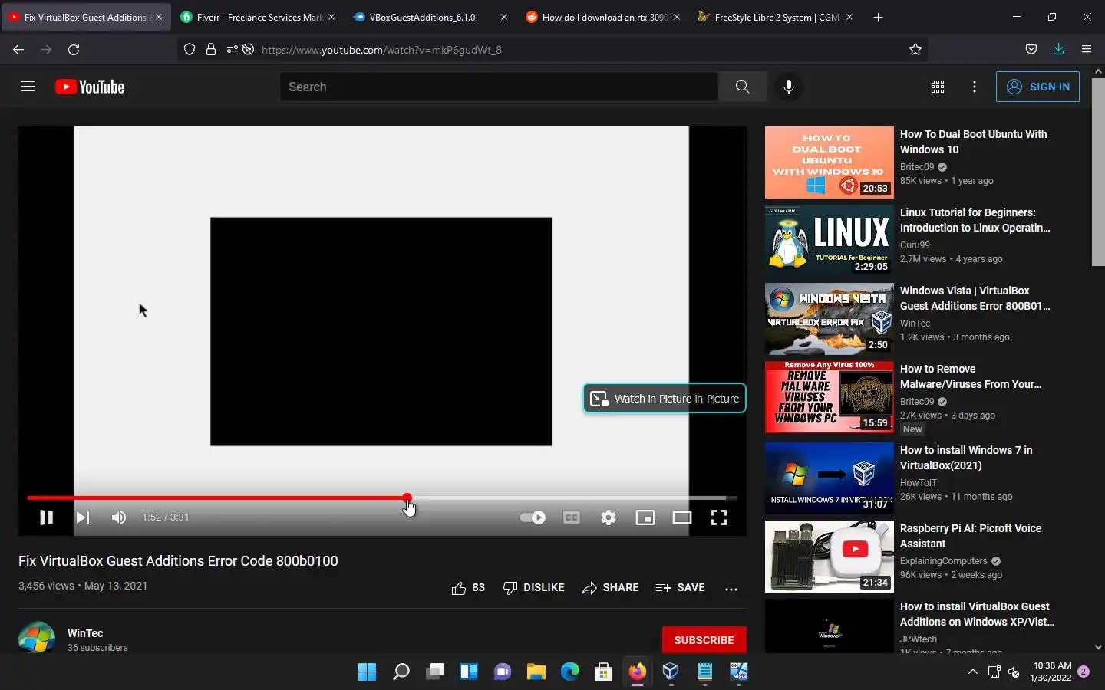1105x690 pixels.
Task: Open Linux Tutorial for Beginners video
Action: click(x=975, y=220)
